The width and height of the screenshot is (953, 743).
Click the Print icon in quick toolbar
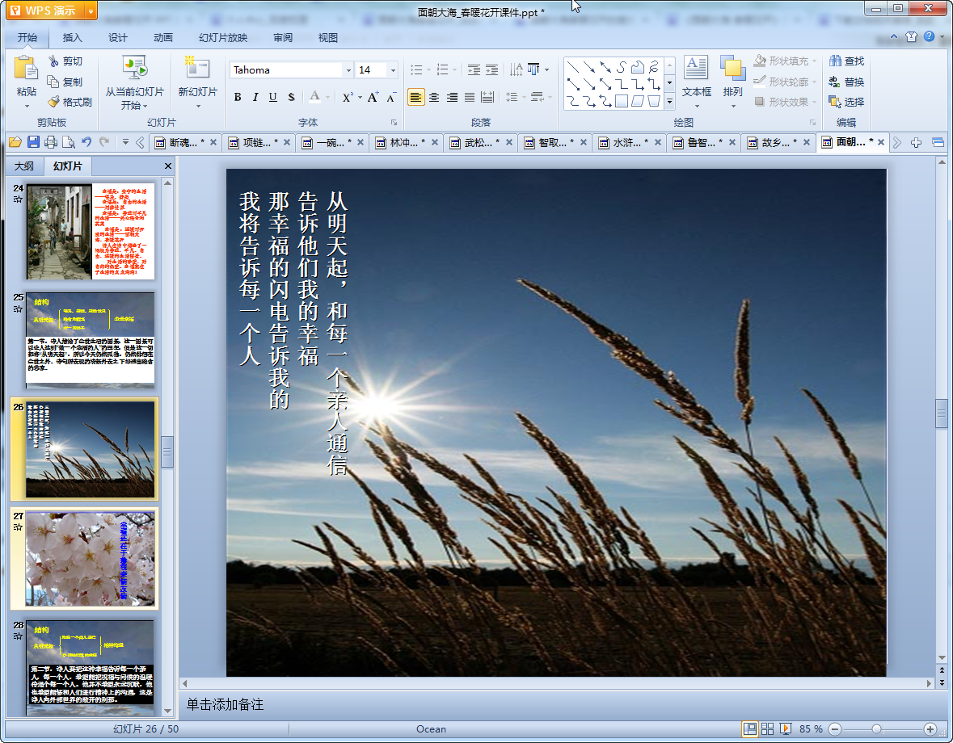51,142
